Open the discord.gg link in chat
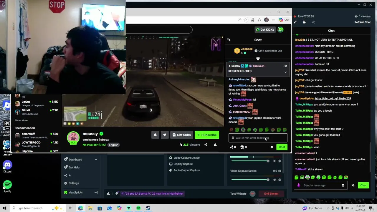The width and height of the screenshot is (377, 212). tap(333, 98)
